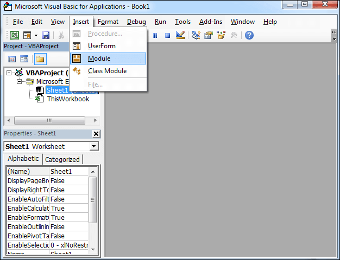The height and width of the screenshot is (260, 340).
Task: Click the properties list vertical scrollbar thumb
Action: (92, 200)
